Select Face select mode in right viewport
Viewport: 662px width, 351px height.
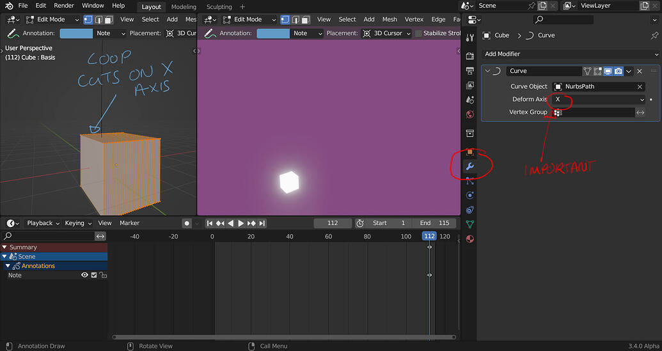tap(306, 19)
